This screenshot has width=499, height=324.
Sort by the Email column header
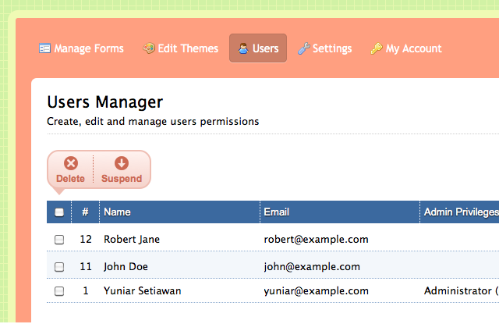pos(277,212)
